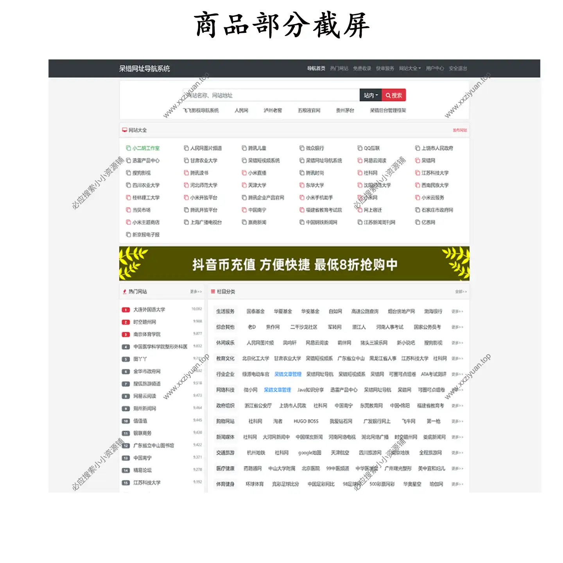Go to 用户中心 in the top navigation
The width and height of the screenshot is (563, 563).
tap(434, 68)
